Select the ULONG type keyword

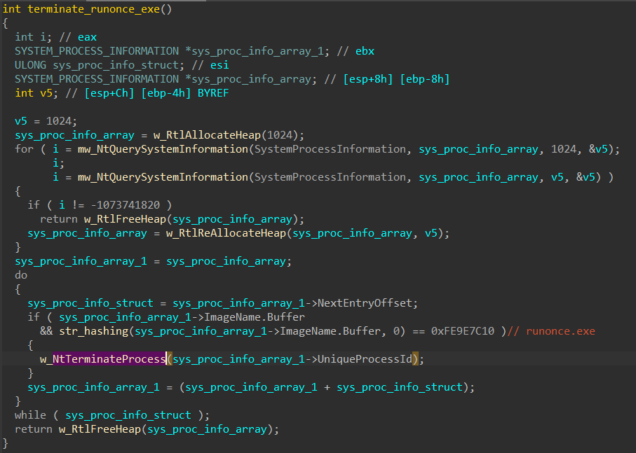click(30, 65)
